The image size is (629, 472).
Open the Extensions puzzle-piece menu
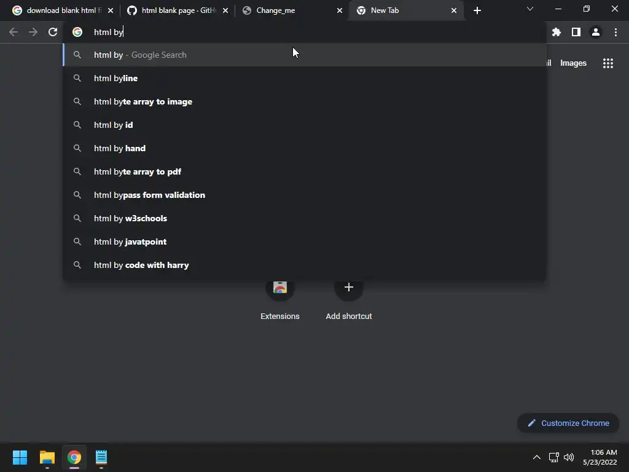[556, 32]
